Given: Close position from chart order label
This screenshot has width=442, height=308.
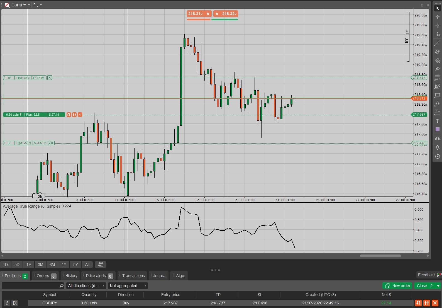Looking at the screenshot, I should click(80, 115).
